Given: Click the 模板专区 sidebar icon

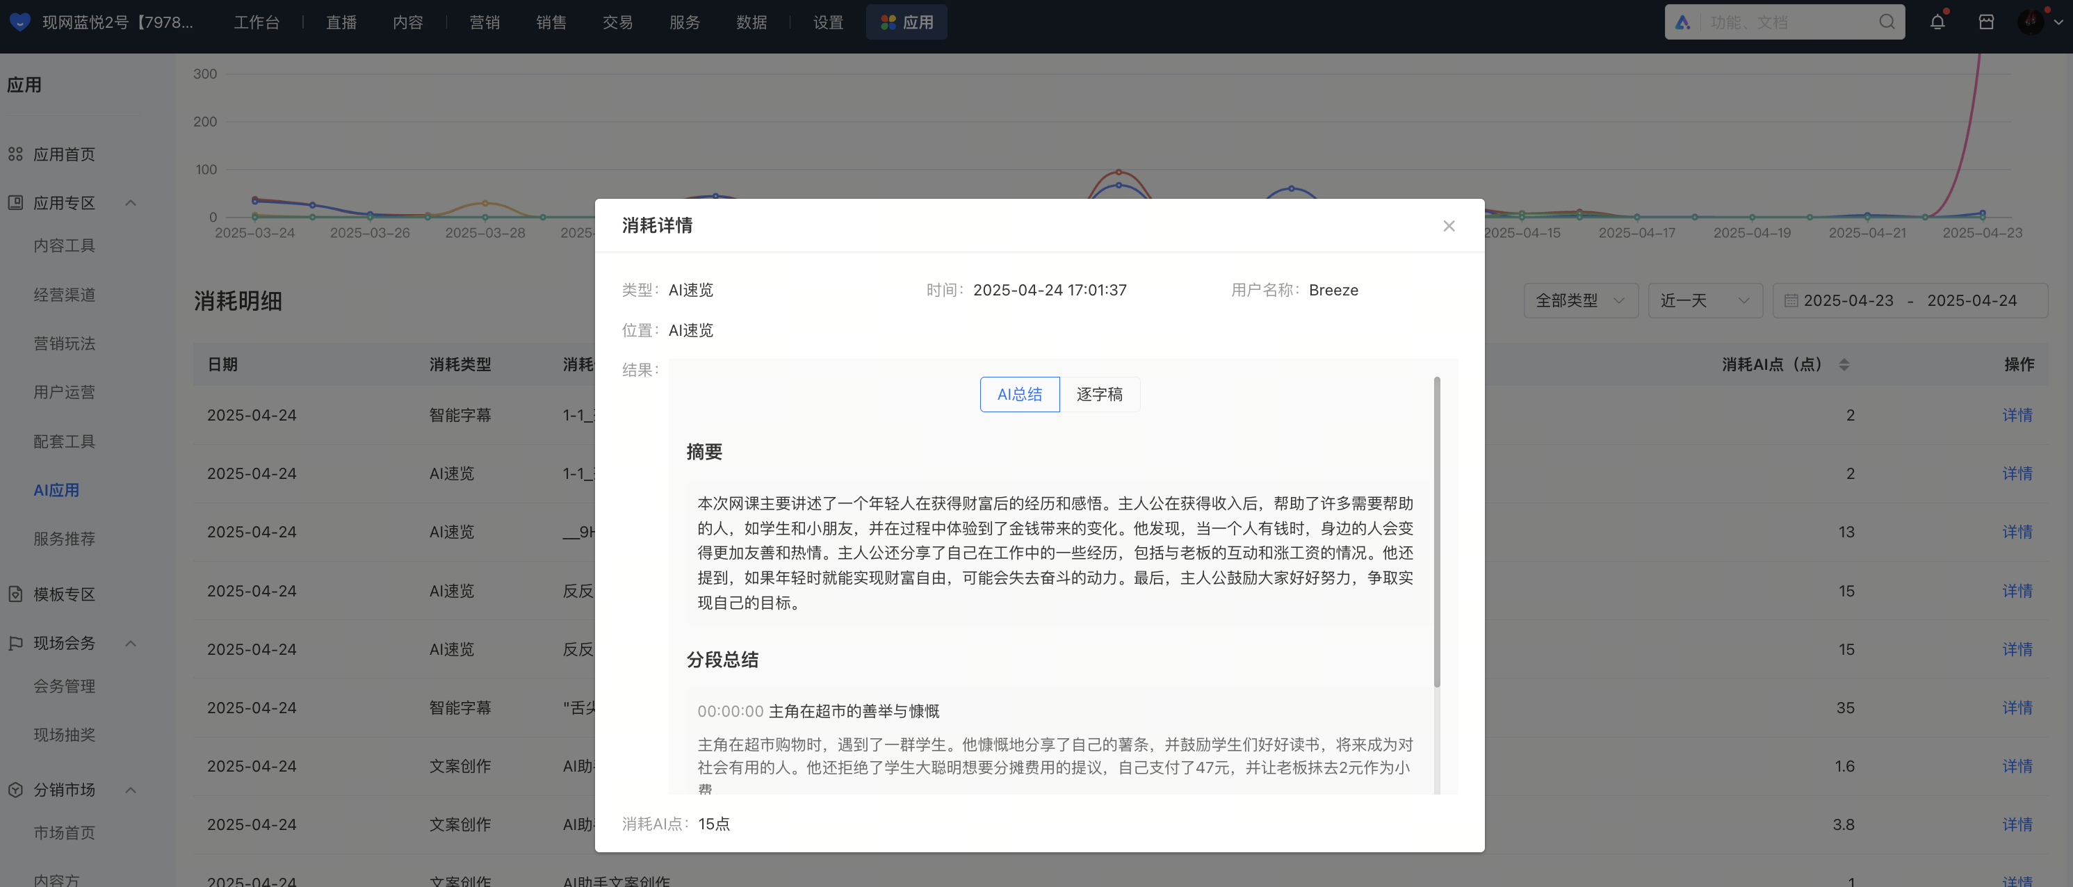Looking at the screenshot, I should coord(15,594).
